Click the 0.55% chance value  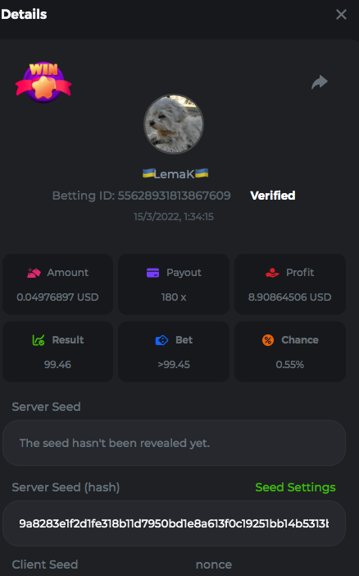[290, 364]
